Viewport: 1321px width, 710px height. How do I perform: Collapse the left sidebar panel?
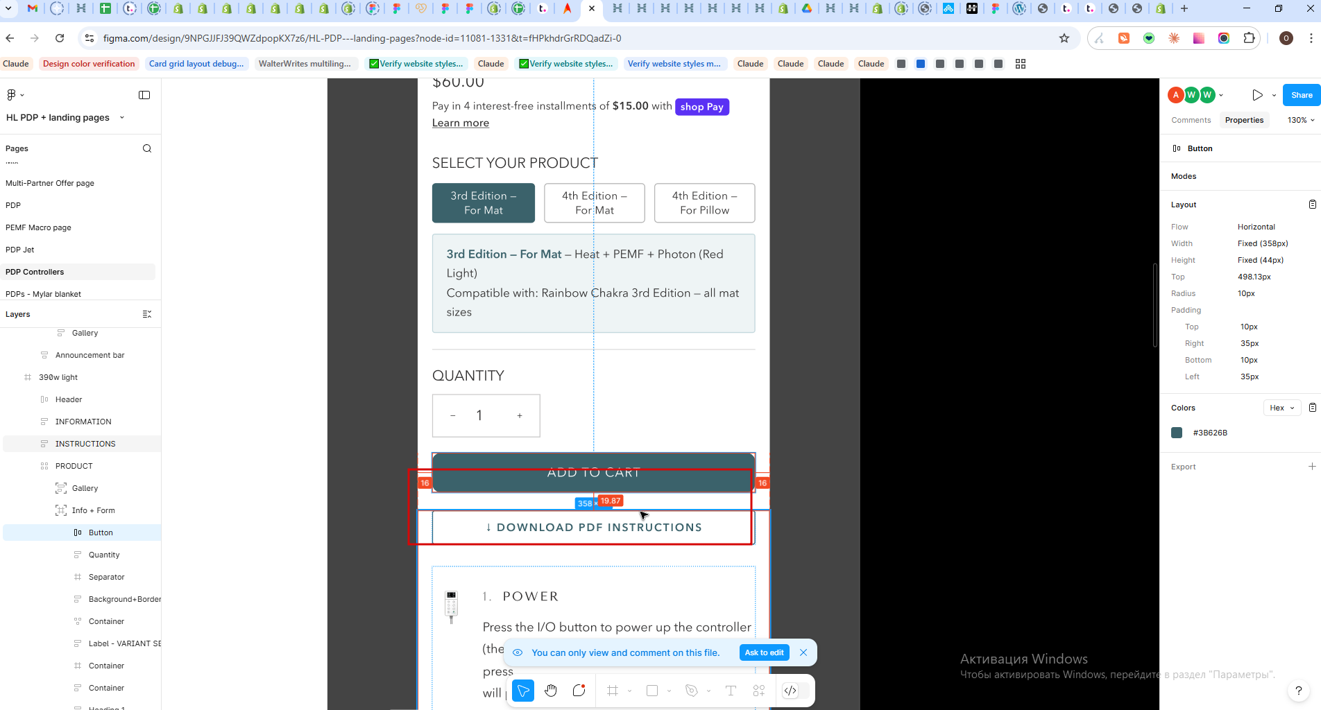coord(144,95)
